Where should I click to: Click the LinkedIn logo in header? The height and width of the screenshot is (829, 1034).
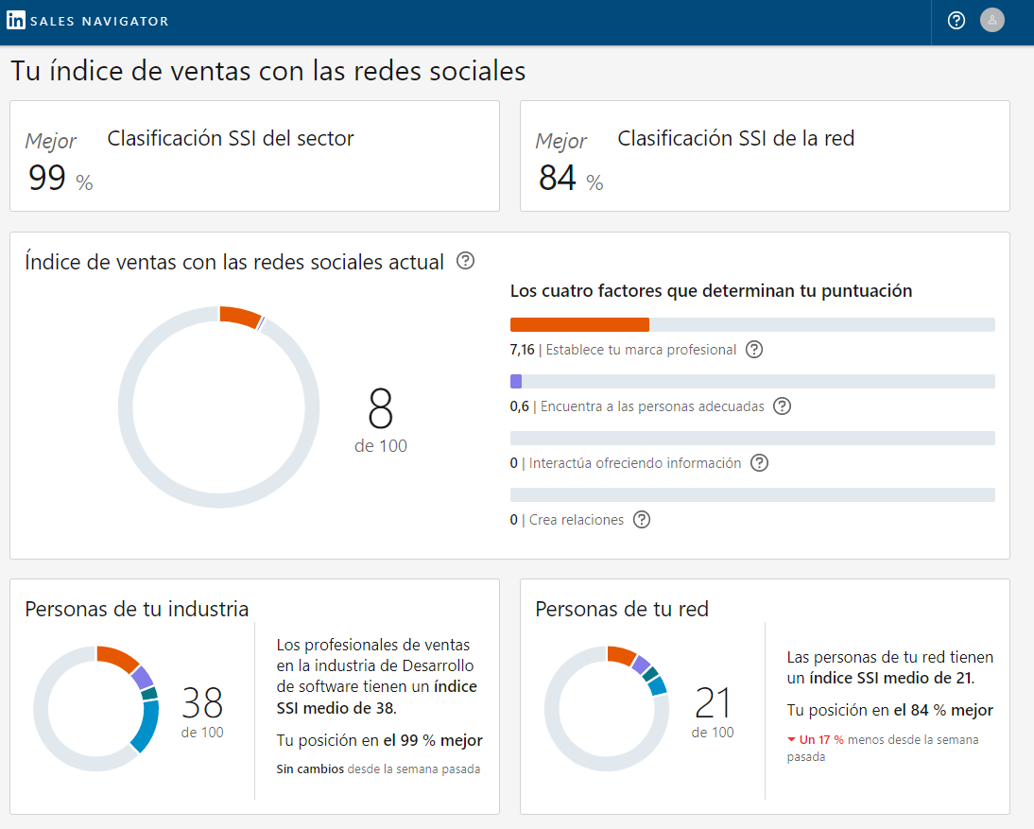click(16, 20)
